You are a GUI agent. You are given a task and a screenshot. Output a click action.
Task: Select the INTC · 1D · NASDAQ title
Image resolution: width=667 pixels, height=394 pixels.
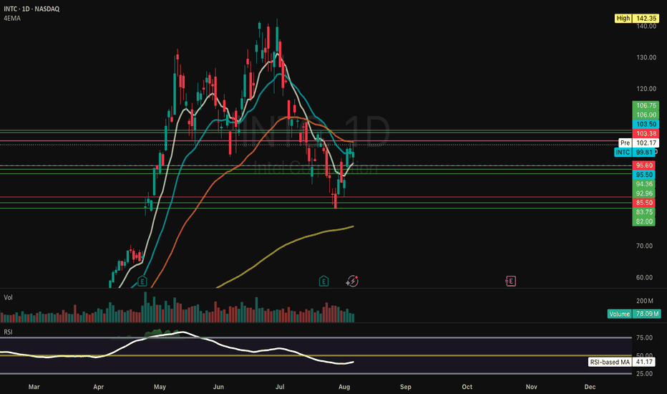click(x=31, y=9)
